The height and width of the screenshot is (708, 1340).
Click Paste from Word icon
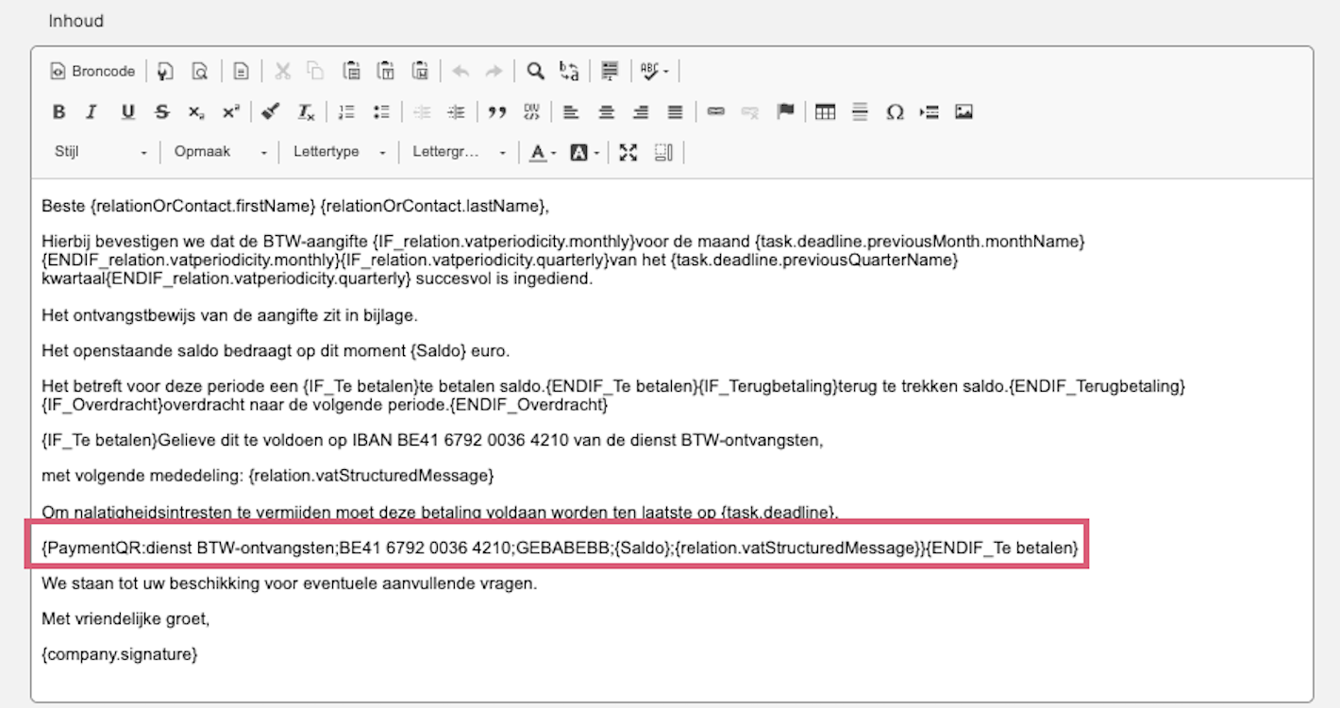tap(420, 71)
